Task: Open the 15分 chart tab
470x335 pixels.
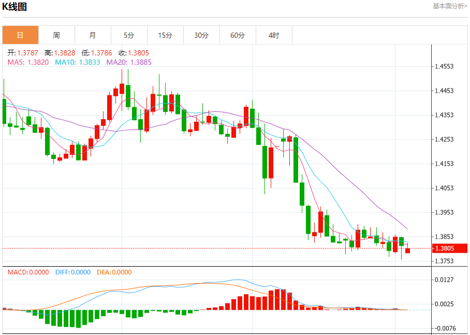Action: [166, 35]
